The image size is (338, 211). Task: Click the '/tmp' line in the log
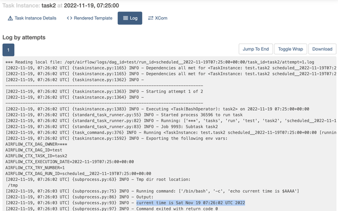pos(13,185)
